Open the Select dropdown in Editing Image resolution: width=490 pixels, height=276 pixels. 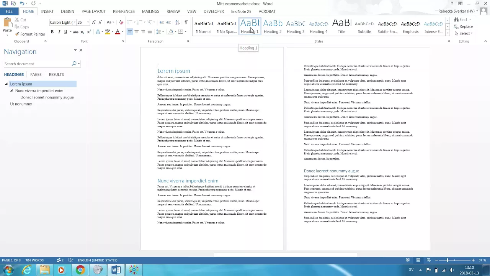(x=463, y=33)
